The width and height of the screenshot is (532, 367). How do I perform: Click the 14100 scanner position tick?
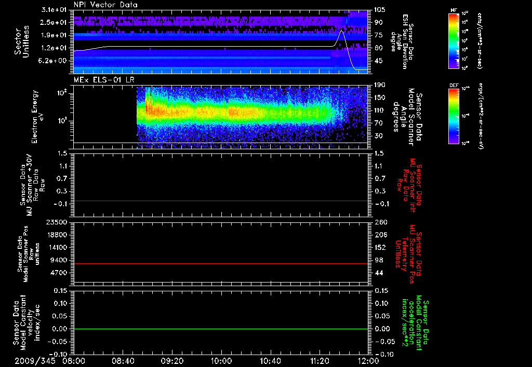pyautogui.click(x=57, y=247)
